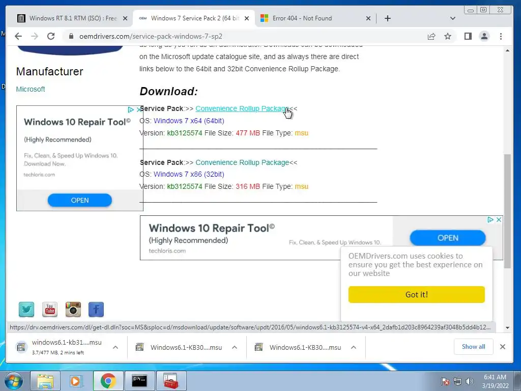
Task: Click the 316 MB file size text
Action: (x=248, y=186)
